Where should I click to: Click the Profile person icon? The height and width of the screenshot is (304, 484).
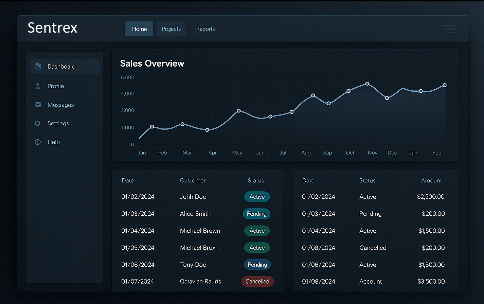[x=38, y=86]
